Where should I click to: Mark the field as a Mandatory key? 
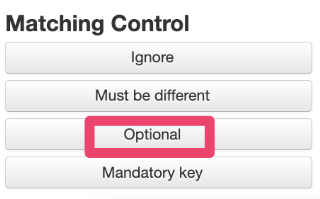pyautogui.click(x=158, y=173)
